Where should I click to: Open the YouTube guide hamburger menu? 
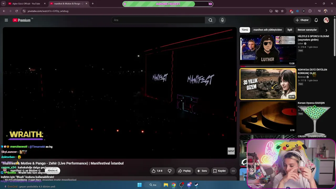coord(6,20)
